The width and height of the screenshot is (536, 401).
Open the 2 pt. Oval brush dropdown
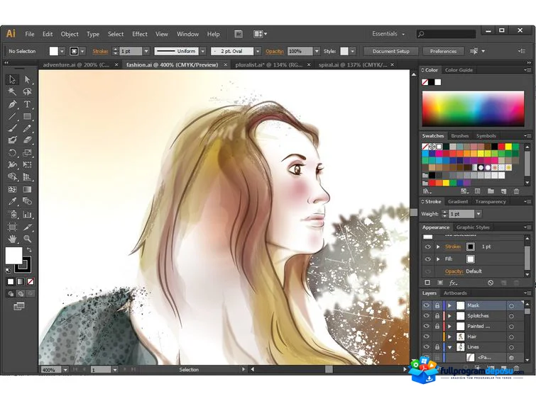click(x=258, y=51)
